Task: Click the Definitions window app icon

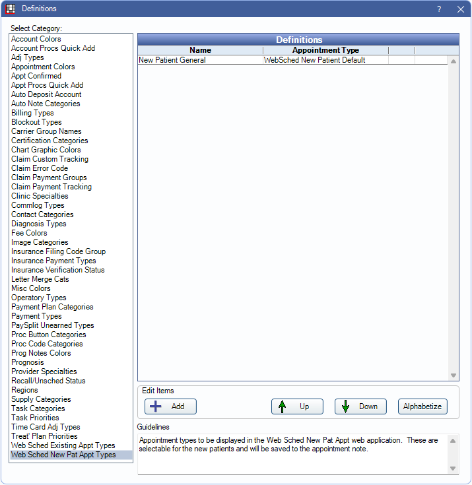Action: coord(11,9)
